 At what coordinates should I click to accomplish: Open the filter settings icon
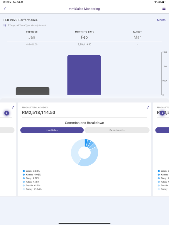pos(5,25)
